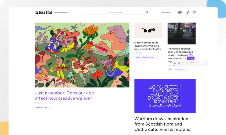
Task: Close the selection popup toolbar
Action: 206,63
